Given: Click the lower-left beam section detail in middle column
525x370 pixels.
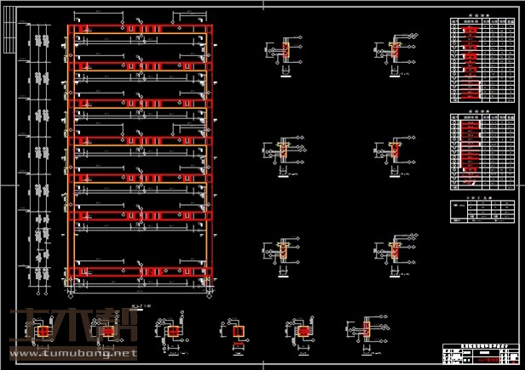Looking at the screenshot, I should (x=284, y=253).
